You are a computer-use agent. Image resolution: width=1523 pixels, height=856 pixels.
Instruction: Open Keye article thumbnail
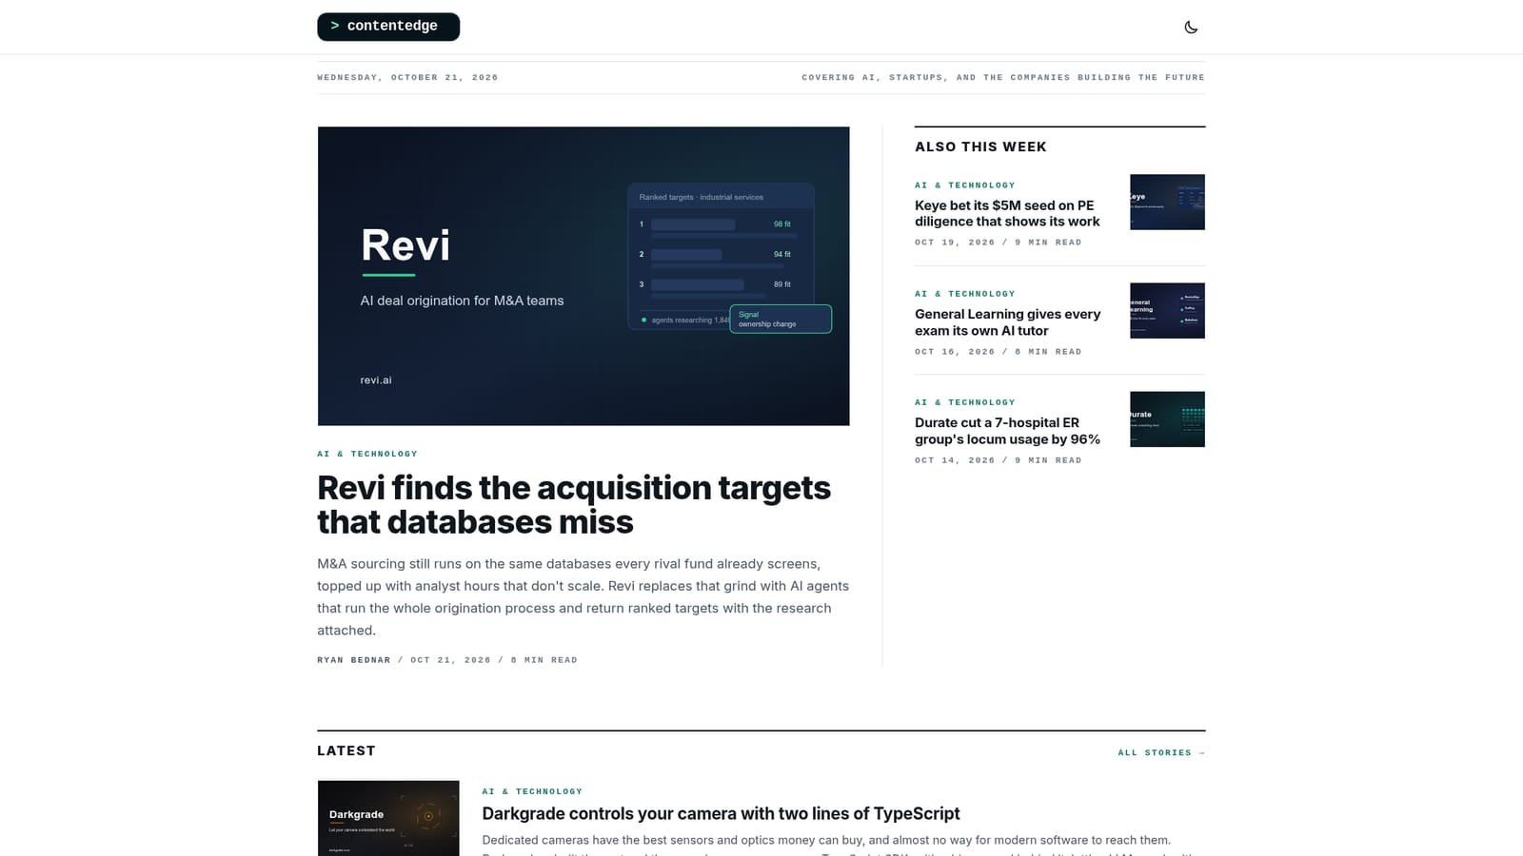pos(1167,202)
